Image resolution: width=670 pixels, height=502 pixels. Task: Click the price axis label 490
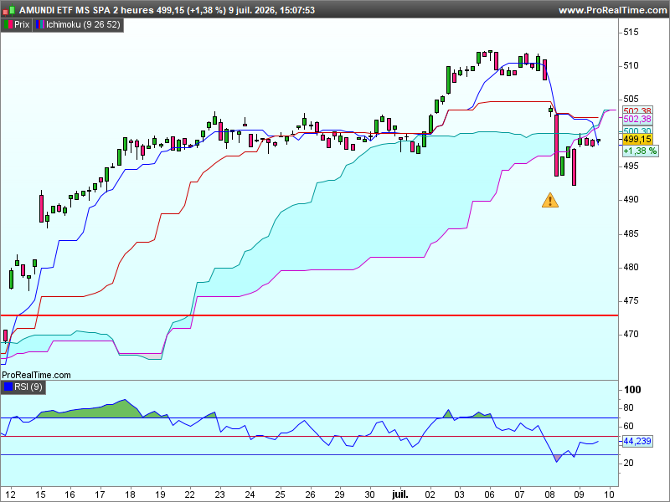(x=631, y=200)
